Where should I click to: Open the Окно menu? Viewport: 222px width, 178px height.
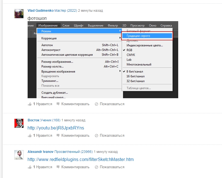[x=153, y=25]
